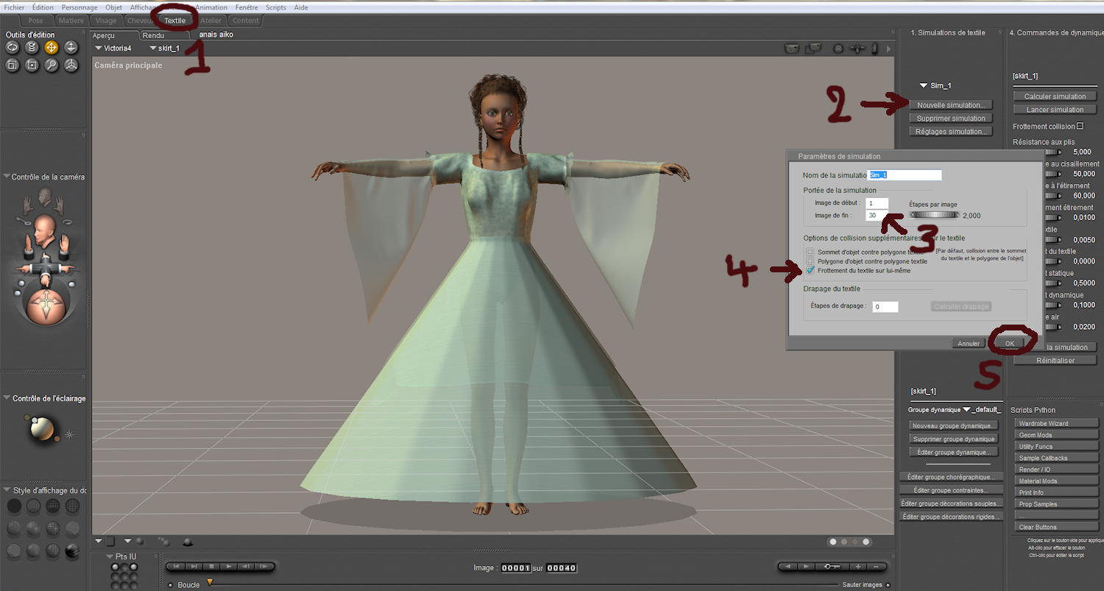
Task: Toggle the Frottement collision checkbox
Action: (x=1080, y=127)
